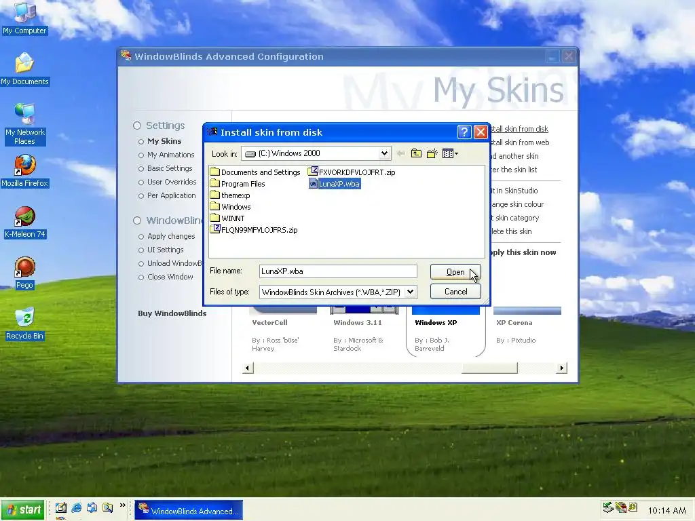This screenshot has height=521, width=695.
Task: Launch Mozilla Firefox from desktop
Action: [x=24, y=170]
